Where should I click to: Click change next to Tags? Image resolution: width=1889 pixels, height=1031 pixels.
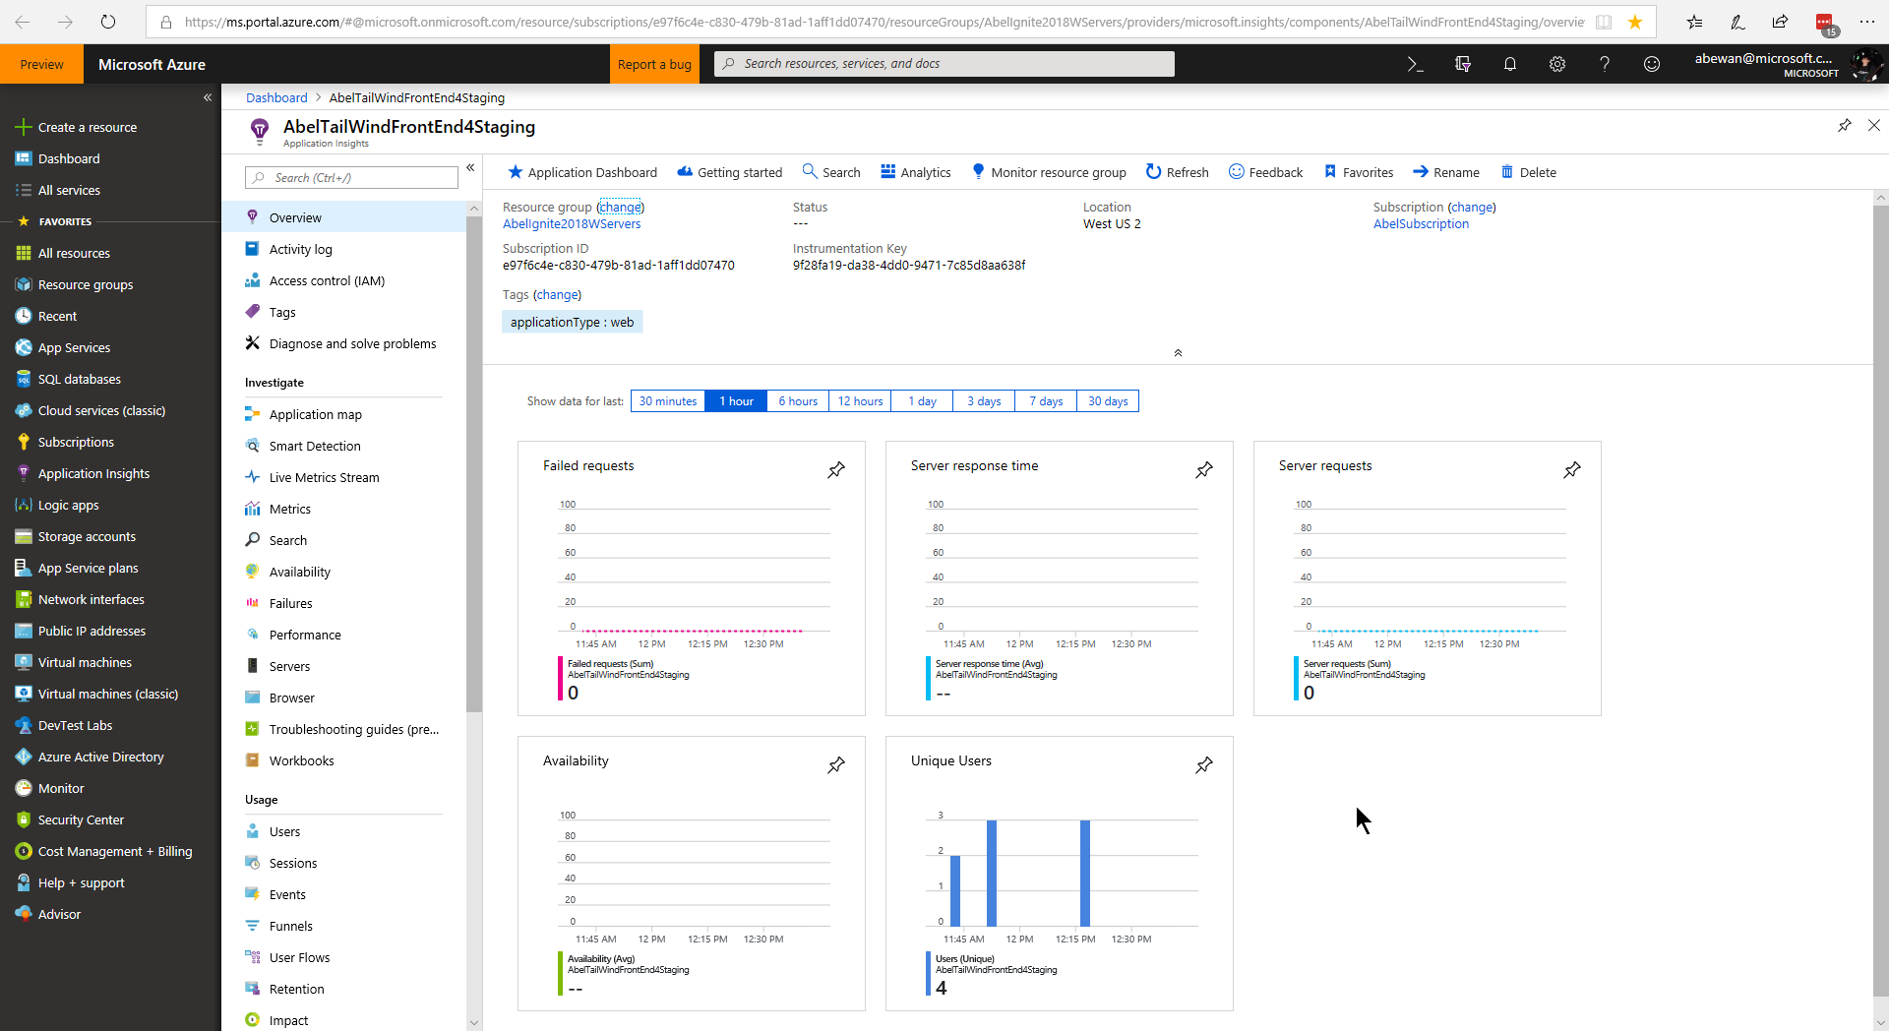point(557,295)
